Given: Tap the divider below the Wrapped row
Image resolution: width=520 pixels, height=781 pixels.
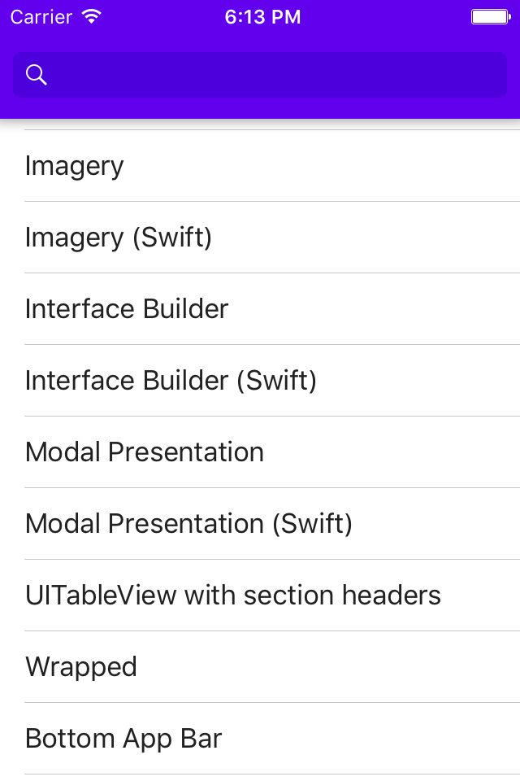Looking at the screenshot, I should tap(260, 702).
